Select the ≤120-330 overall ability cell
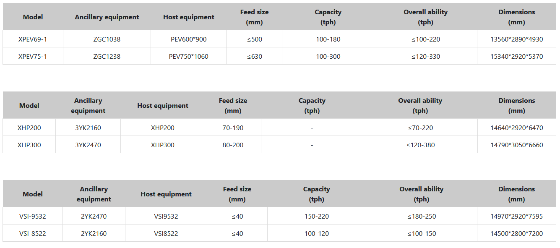Screen dimensions: 560x248 pos(425,56)
